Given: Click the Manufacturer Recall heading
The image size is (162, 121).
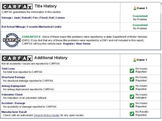Looking at the screenshot, I should click(x=14, y=112).
